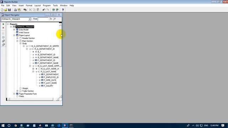
Task: Open the Windows Start menu
Action: click(x=3, y=126)
